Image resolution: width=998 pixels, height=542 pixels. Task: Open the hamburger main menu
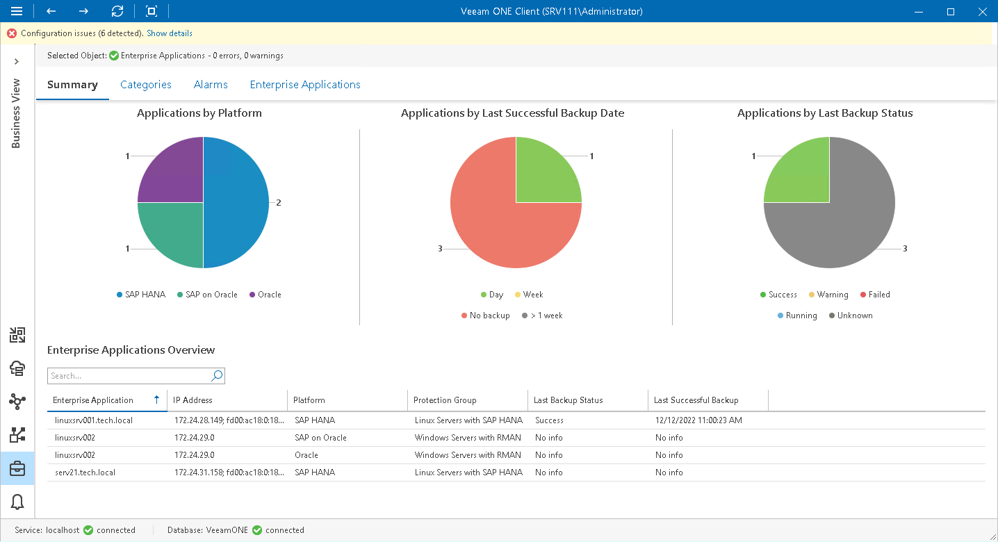pos(17,11)
